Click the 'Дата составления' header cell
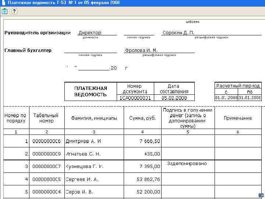The width and height of the screenshot is (265, 199). (x=174, y=89)
